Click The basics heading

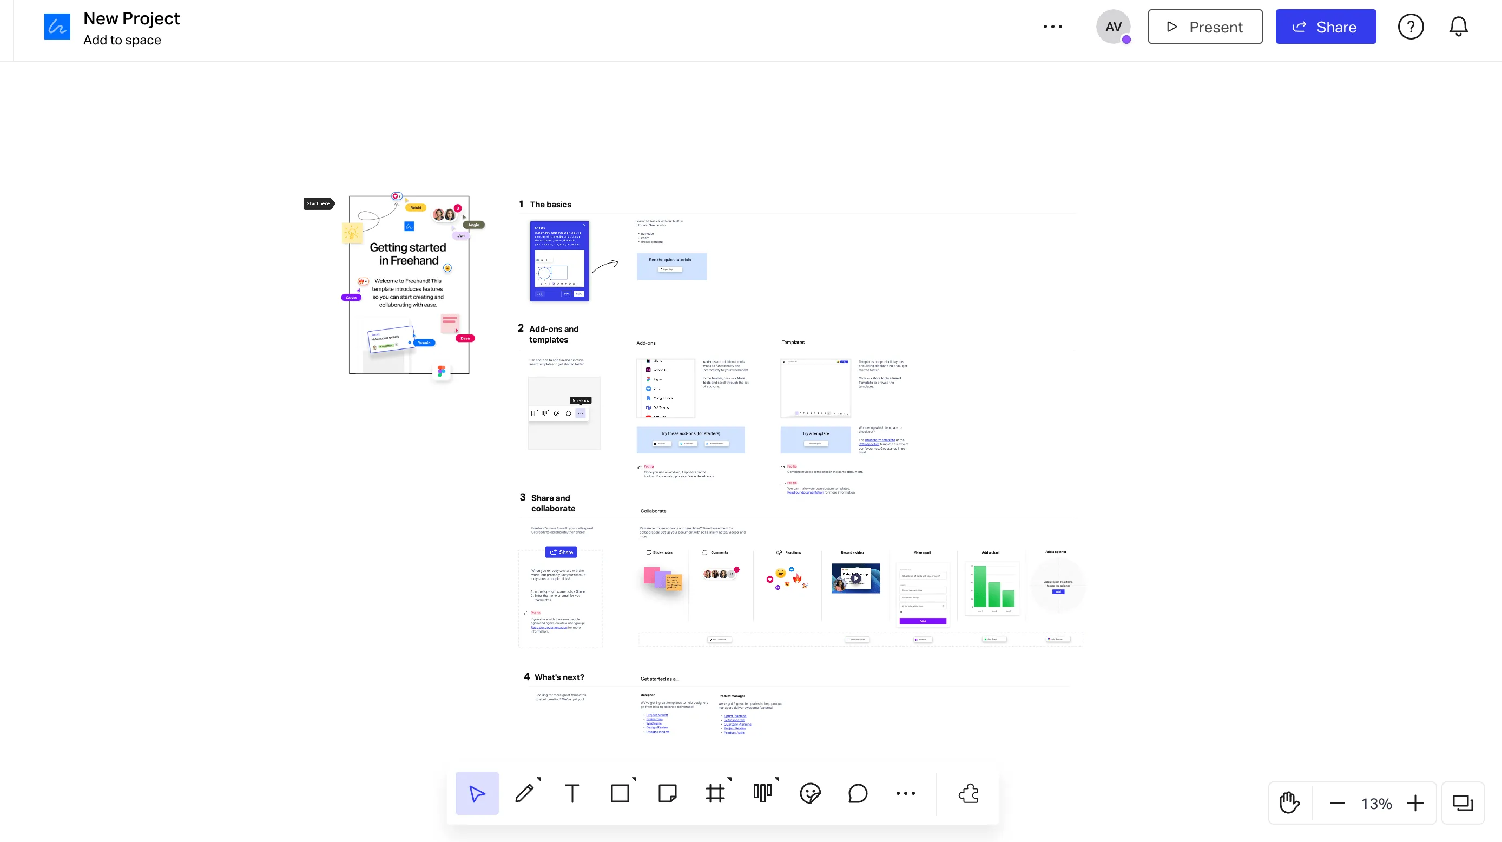550,204
